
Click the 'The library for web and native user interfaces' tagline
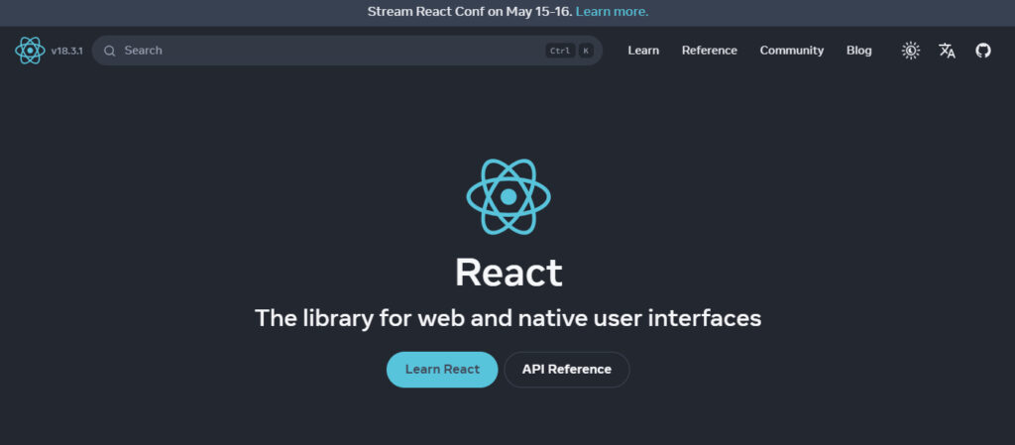(508, 318)
